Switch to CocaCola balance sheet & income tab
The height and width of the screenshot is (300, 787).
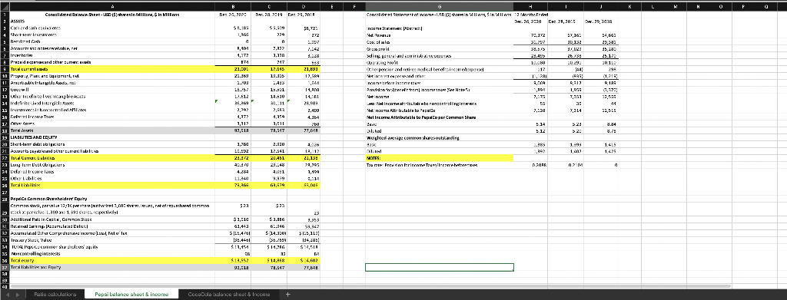click(x=228, y=295)
